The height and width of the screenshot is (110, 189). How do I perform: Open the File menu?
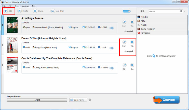click(4, 6)
